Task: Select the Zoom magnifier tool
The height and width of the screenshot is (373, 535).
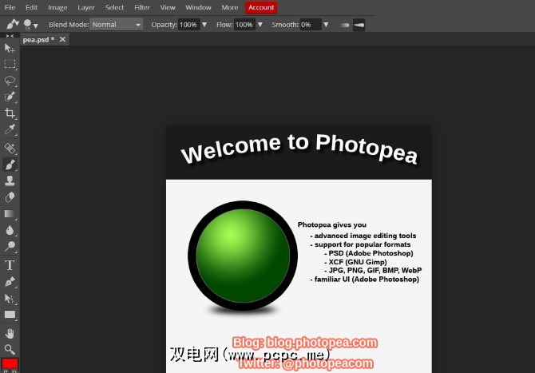Action: [x=10, y=349]
